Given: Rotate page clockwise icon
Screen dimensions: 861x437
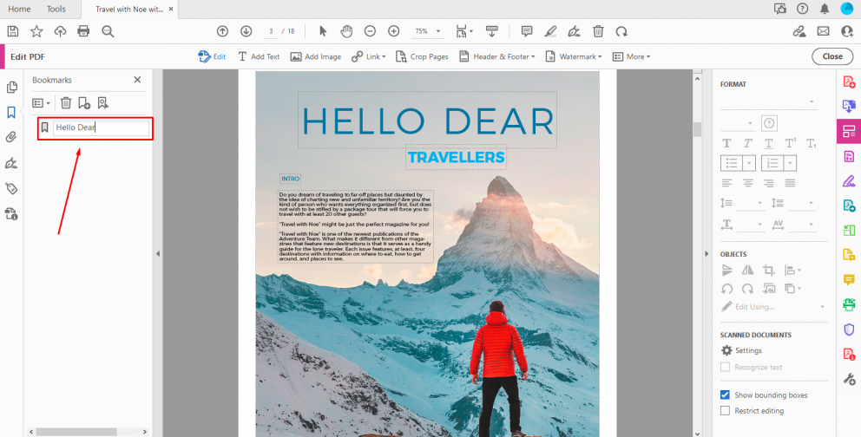Looking at the screenshot, I should [x=621, y=31].
